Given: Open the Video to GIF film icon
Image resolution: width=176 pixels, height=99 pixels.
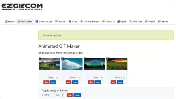Looking at the screenshot, I should coord(37,21).
